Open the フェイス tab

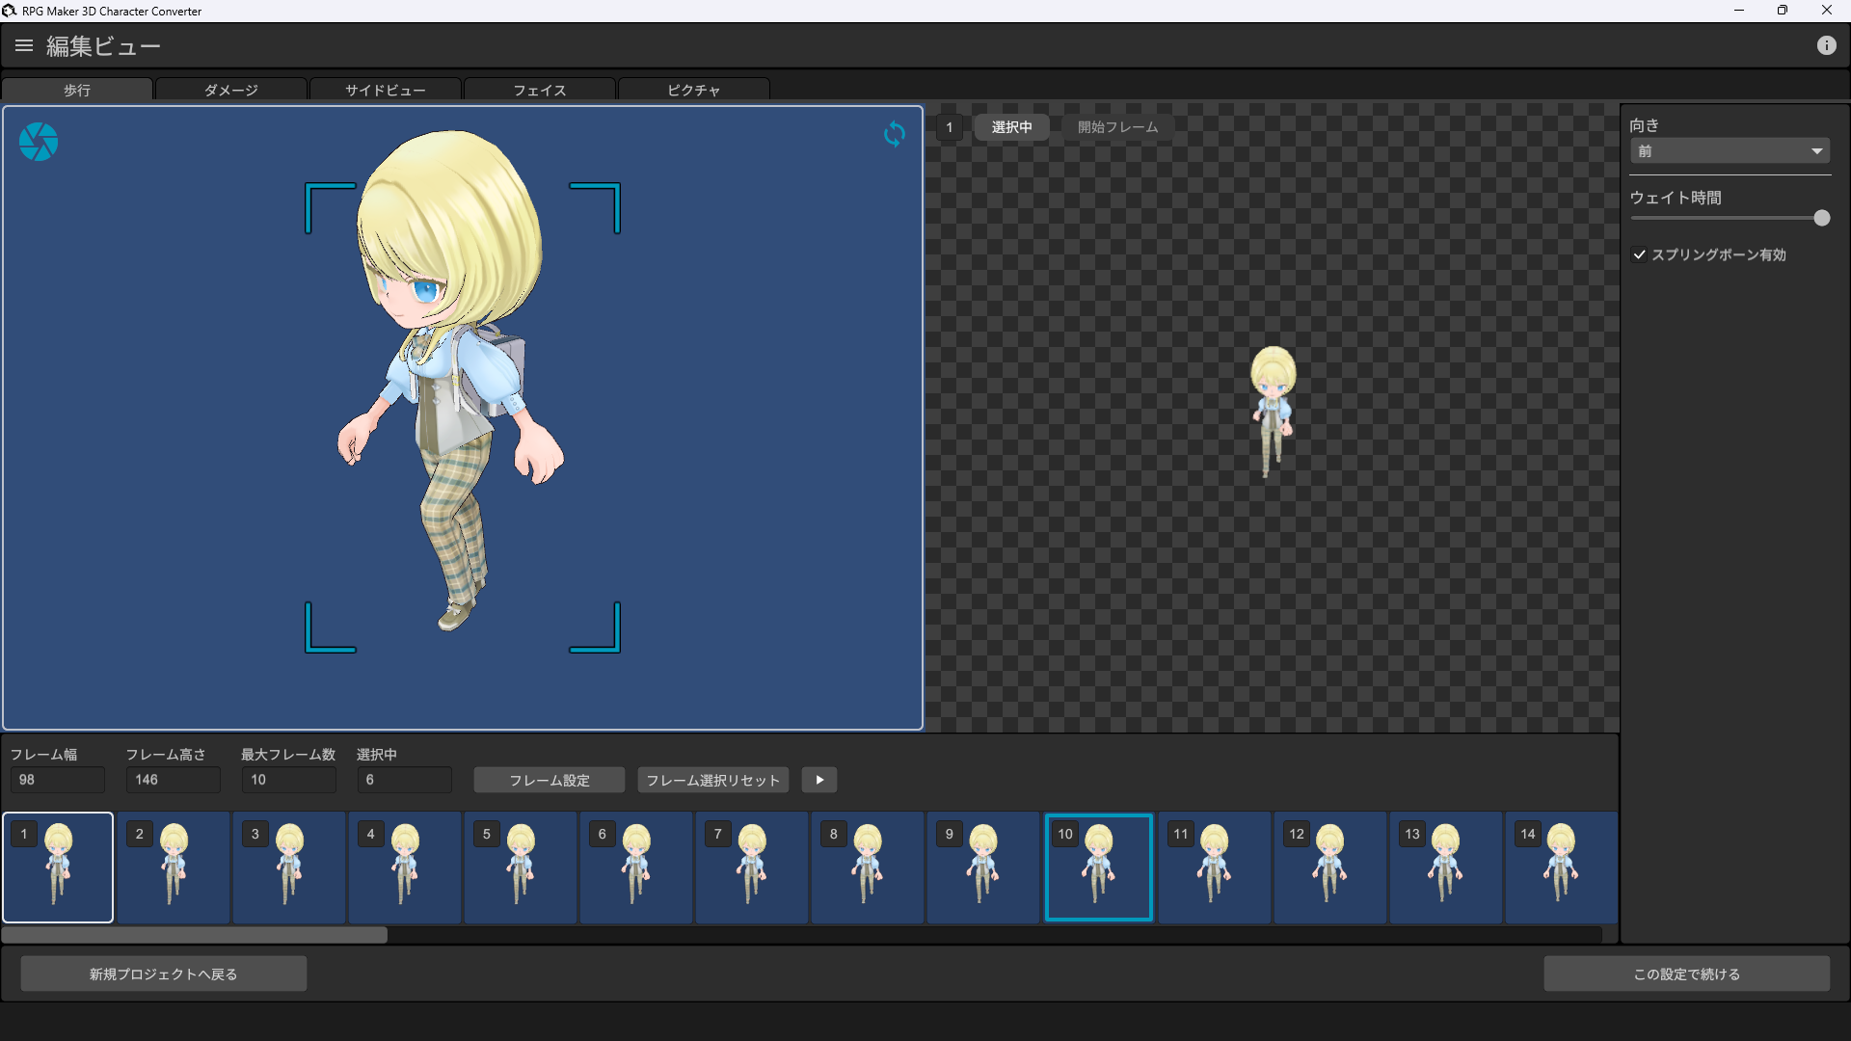coord(540,90)
